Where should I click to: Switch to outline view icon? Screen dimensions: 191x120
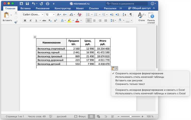pyautogui.click(x=105, y=117)
